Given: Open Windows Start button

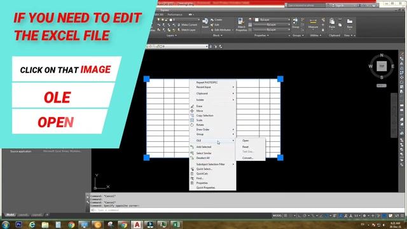Looking at the screenshot, I should [x=6, y=225].
